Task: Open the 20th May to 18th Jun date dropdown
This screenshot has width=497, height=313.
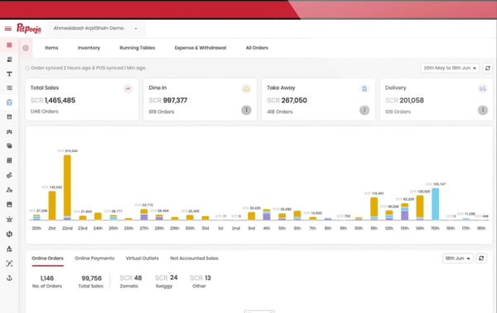Action: click(450, 68)
